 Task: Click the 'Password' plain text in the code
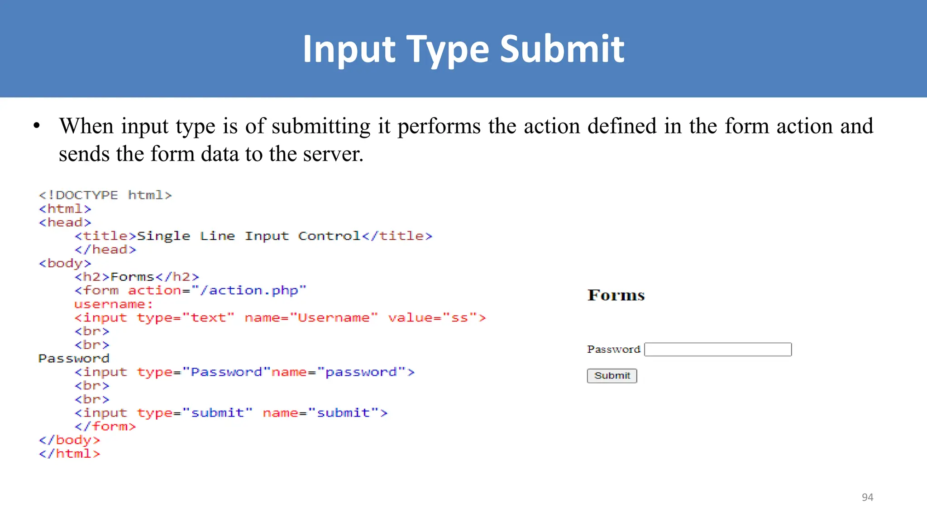click(74, 359)
